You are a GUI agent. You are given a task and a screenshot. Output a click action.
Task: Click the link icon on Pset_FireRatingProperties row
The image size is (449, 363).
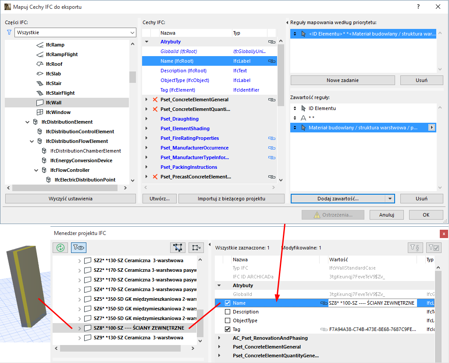271,138
